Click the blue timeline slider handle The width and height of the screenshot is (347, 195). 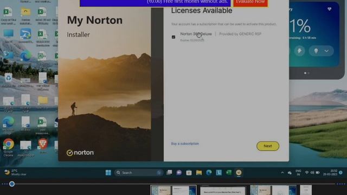pyautogui.click(x=12, y=184)
